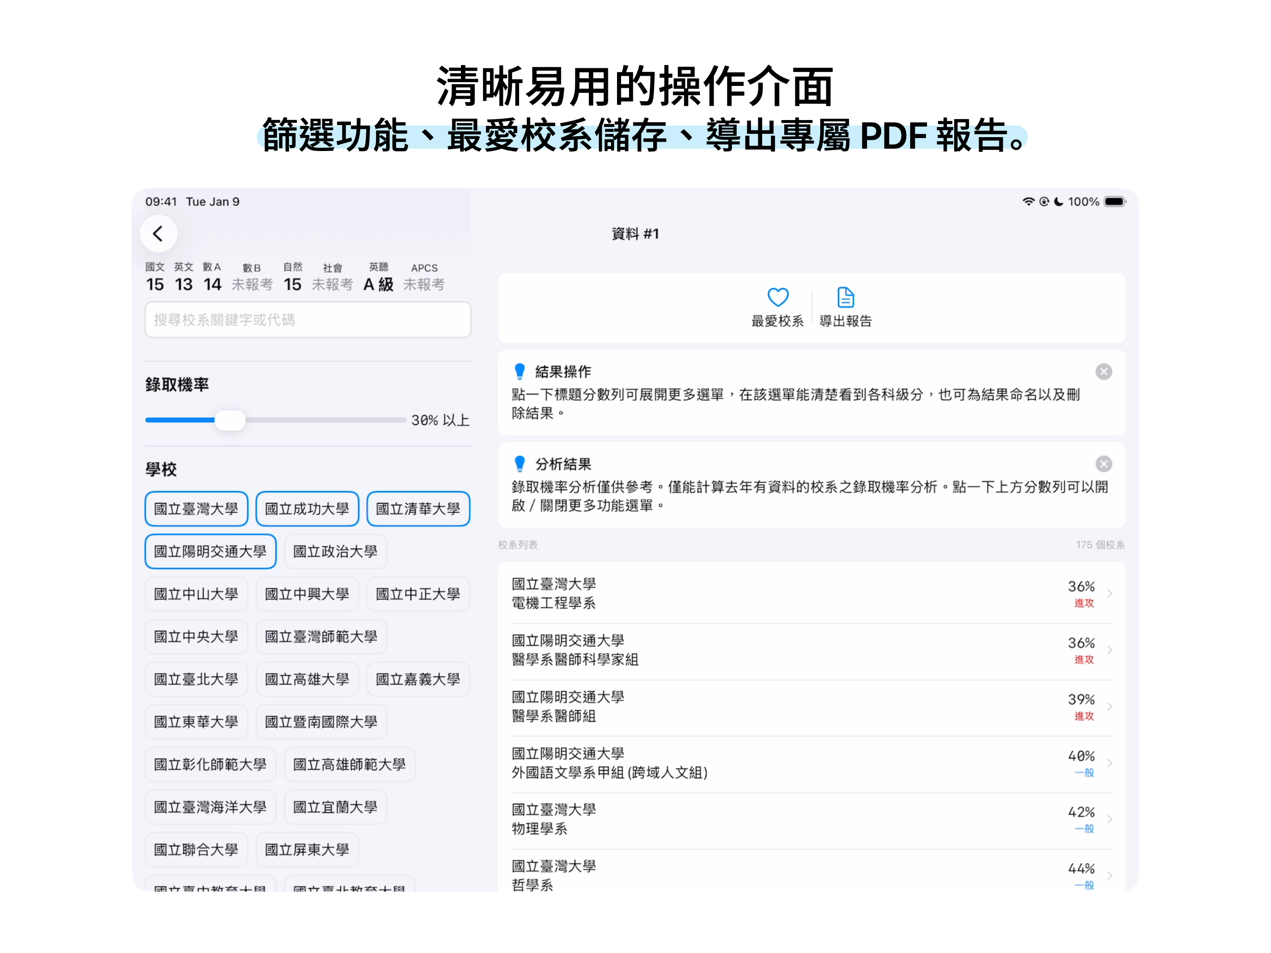Dismiss the 分析結果 tip card
This screenshot has height=953, width=1271.
1103,464
